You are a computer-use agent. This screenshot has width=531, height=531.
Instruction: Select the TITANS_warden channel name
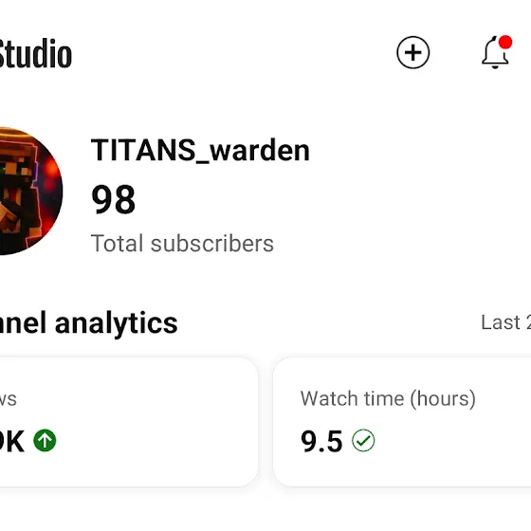click(200, 151)
